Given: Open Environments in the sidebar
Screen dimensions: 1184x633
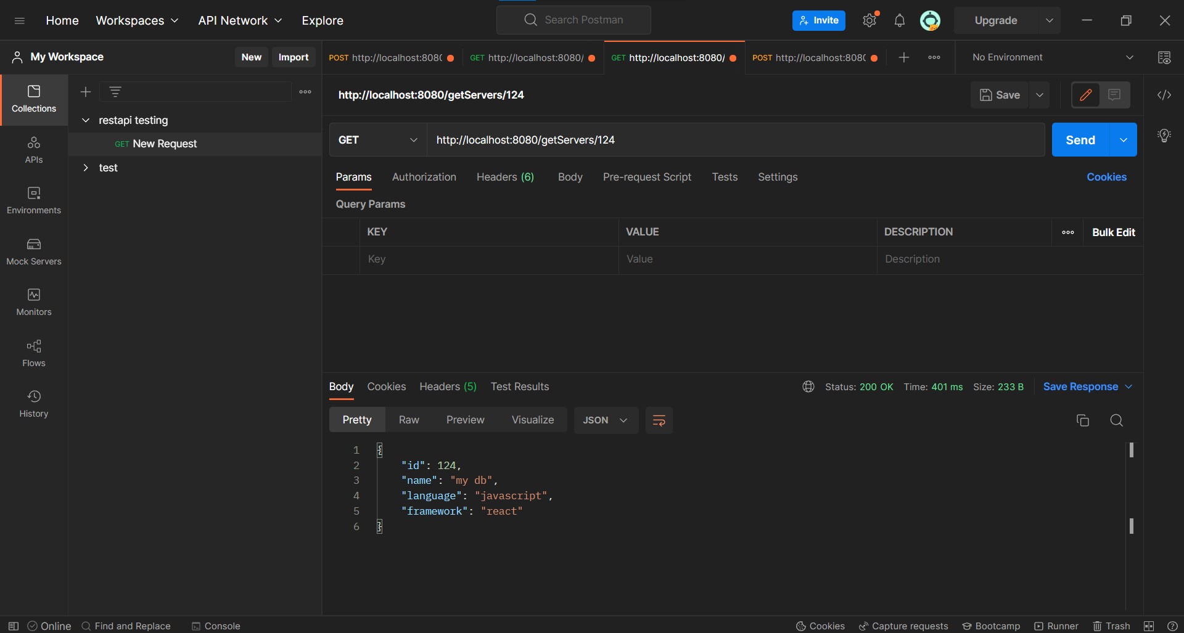Looking at the screenshot, I should (x=34, y=202).
